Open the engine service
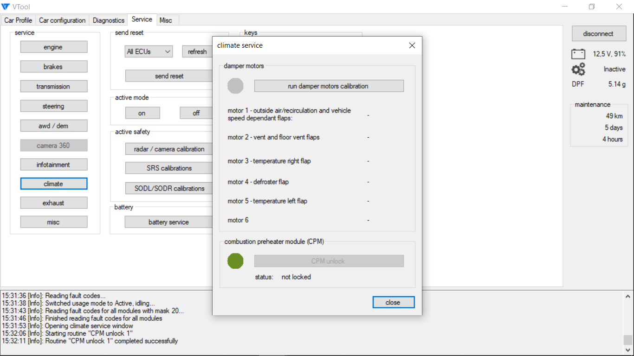Screen dimensions: 634x356 (53, 47)
